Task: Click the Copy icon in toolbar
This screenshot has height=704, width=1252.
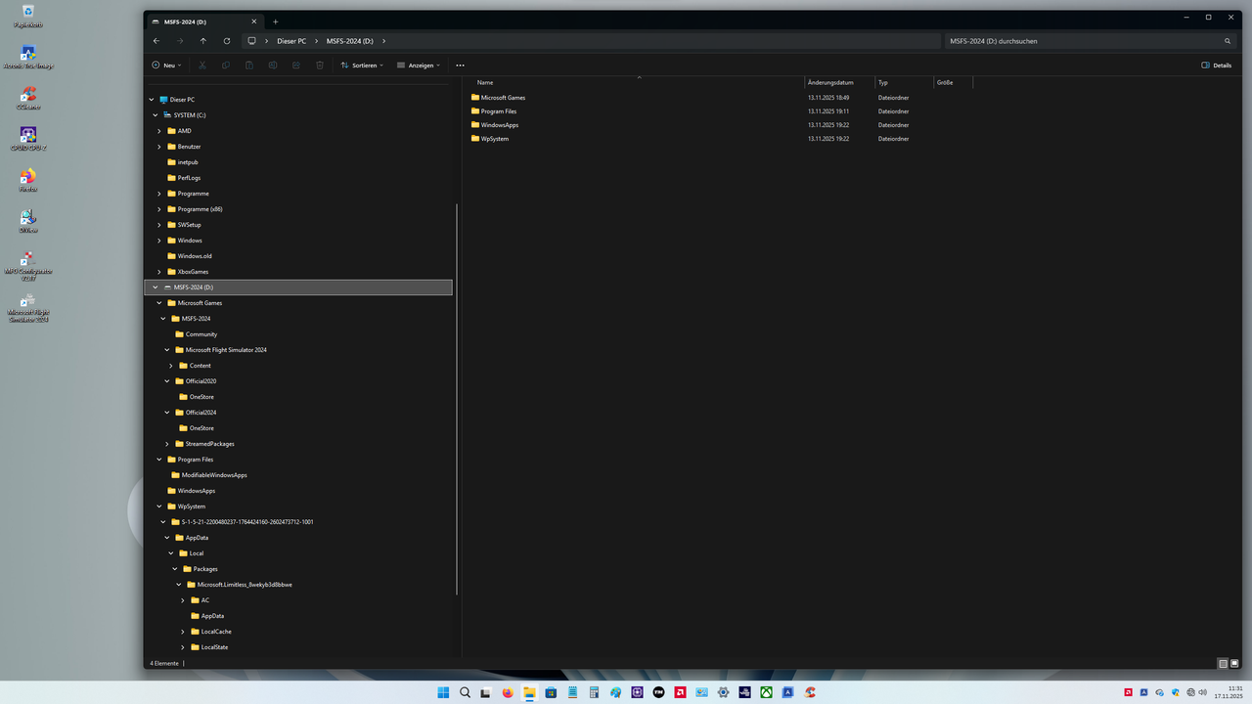Action: coord(226,66)
